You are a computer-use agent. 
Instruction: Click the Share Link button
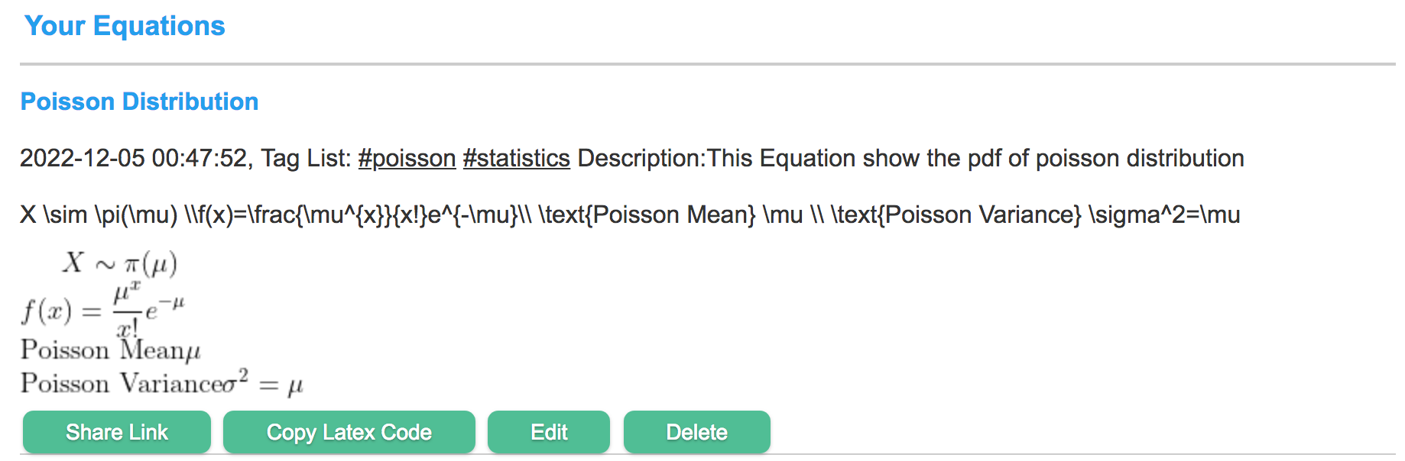pyautogui.click(x=117, y=432)
